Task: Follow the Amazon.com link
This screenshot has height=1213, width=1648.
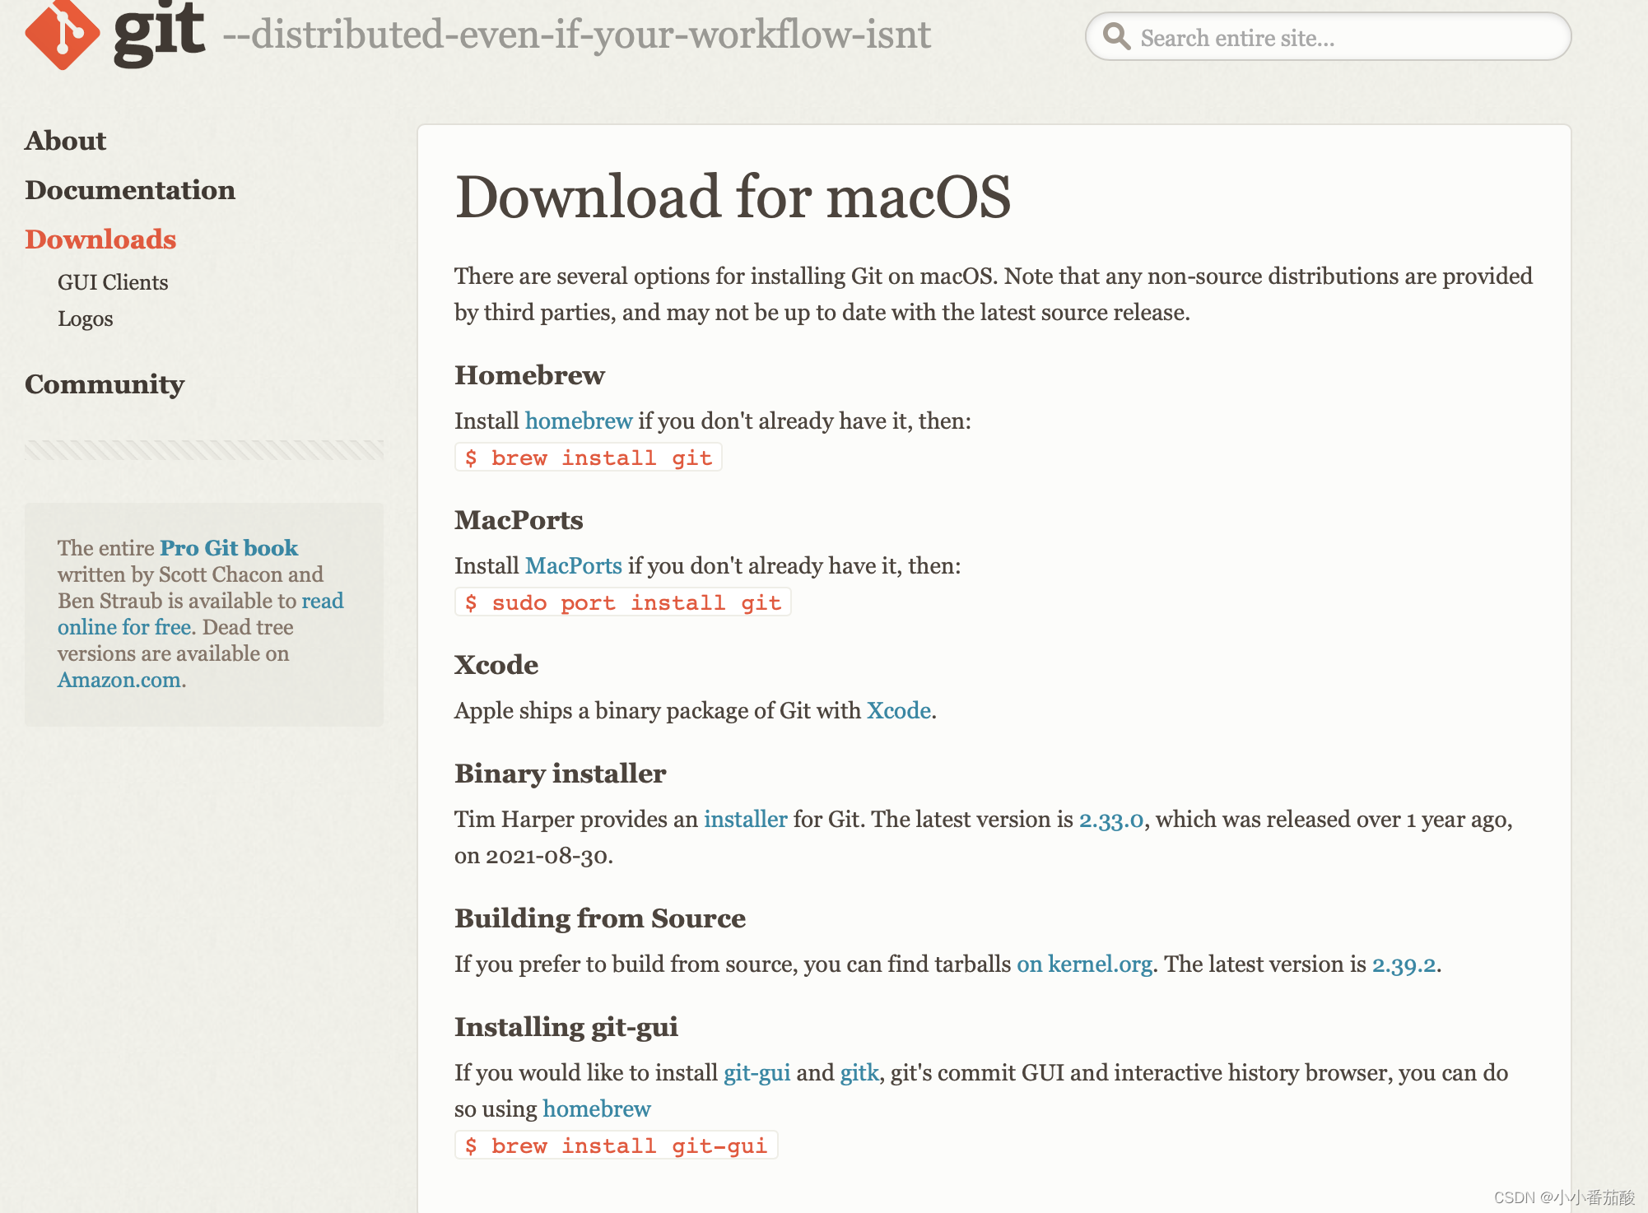Action: click(119, 680)
